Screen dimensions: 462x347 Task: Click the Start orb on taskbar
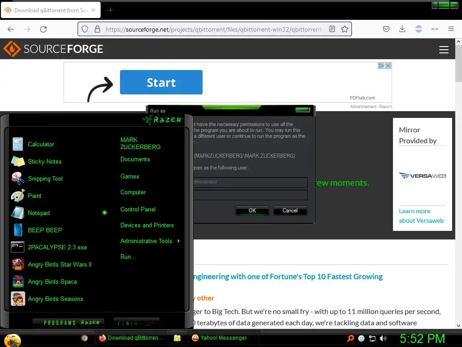tap(12, 340)
